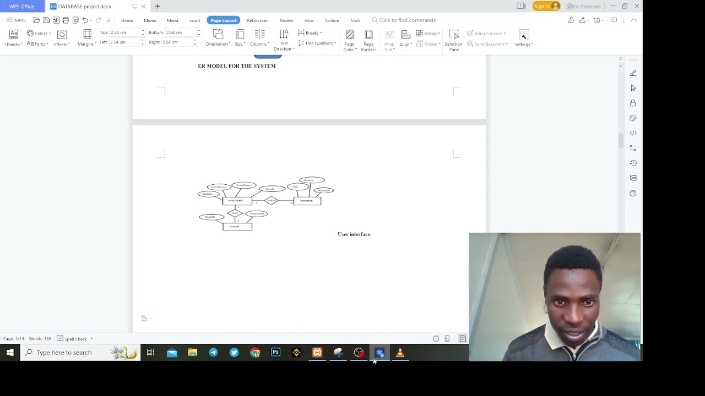The width and height of the screenshot is (705, 396).
Task: Open the page Size options
Action: tap(240, 38)
